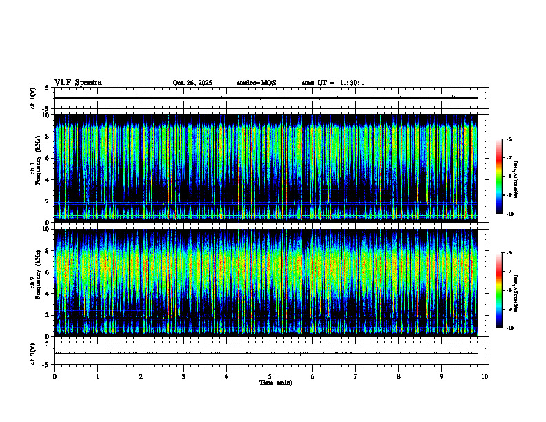Click time axis tick label "6"
The height and width of the screenshot is (422, 546).
313,376
